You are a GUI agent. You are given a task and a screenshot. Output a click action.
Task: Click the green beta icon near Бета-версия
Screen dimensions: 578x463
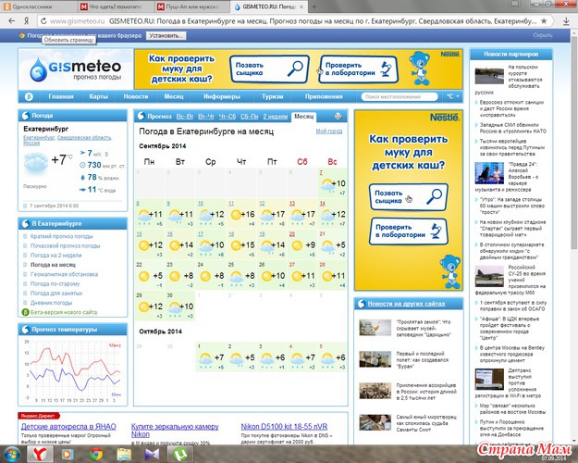click(x=25, y=312)
